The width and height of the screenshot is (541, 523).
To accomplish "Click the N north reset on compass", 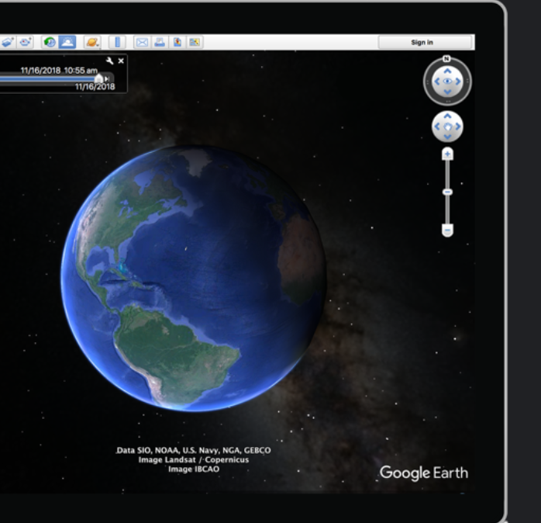I will click(x=446, y=58).
